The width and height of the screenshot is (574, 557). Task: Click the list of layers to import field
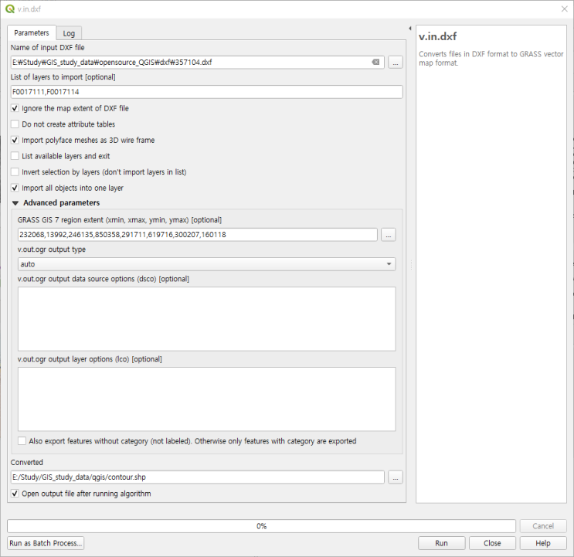click(206, 92)
